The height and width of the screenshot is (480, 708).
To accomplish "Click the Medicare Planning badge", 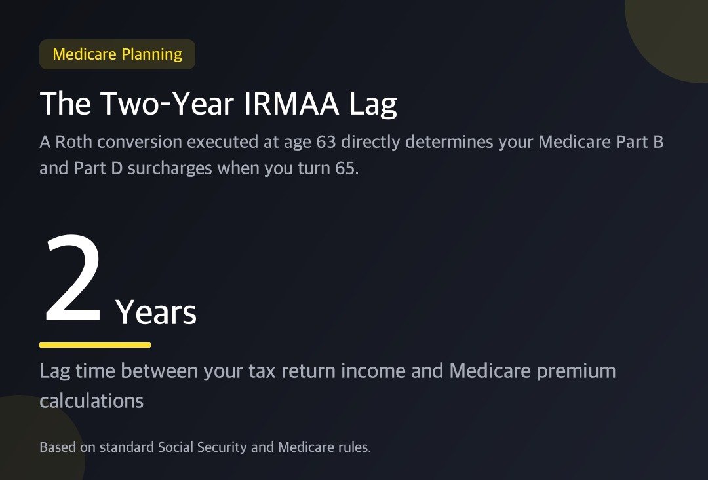I will (117, 54).
